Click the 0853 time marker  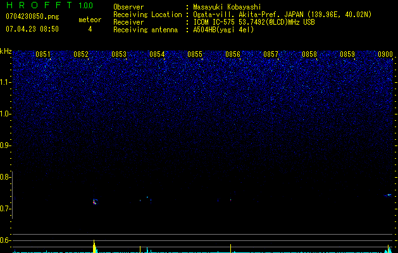coord(119,54)
